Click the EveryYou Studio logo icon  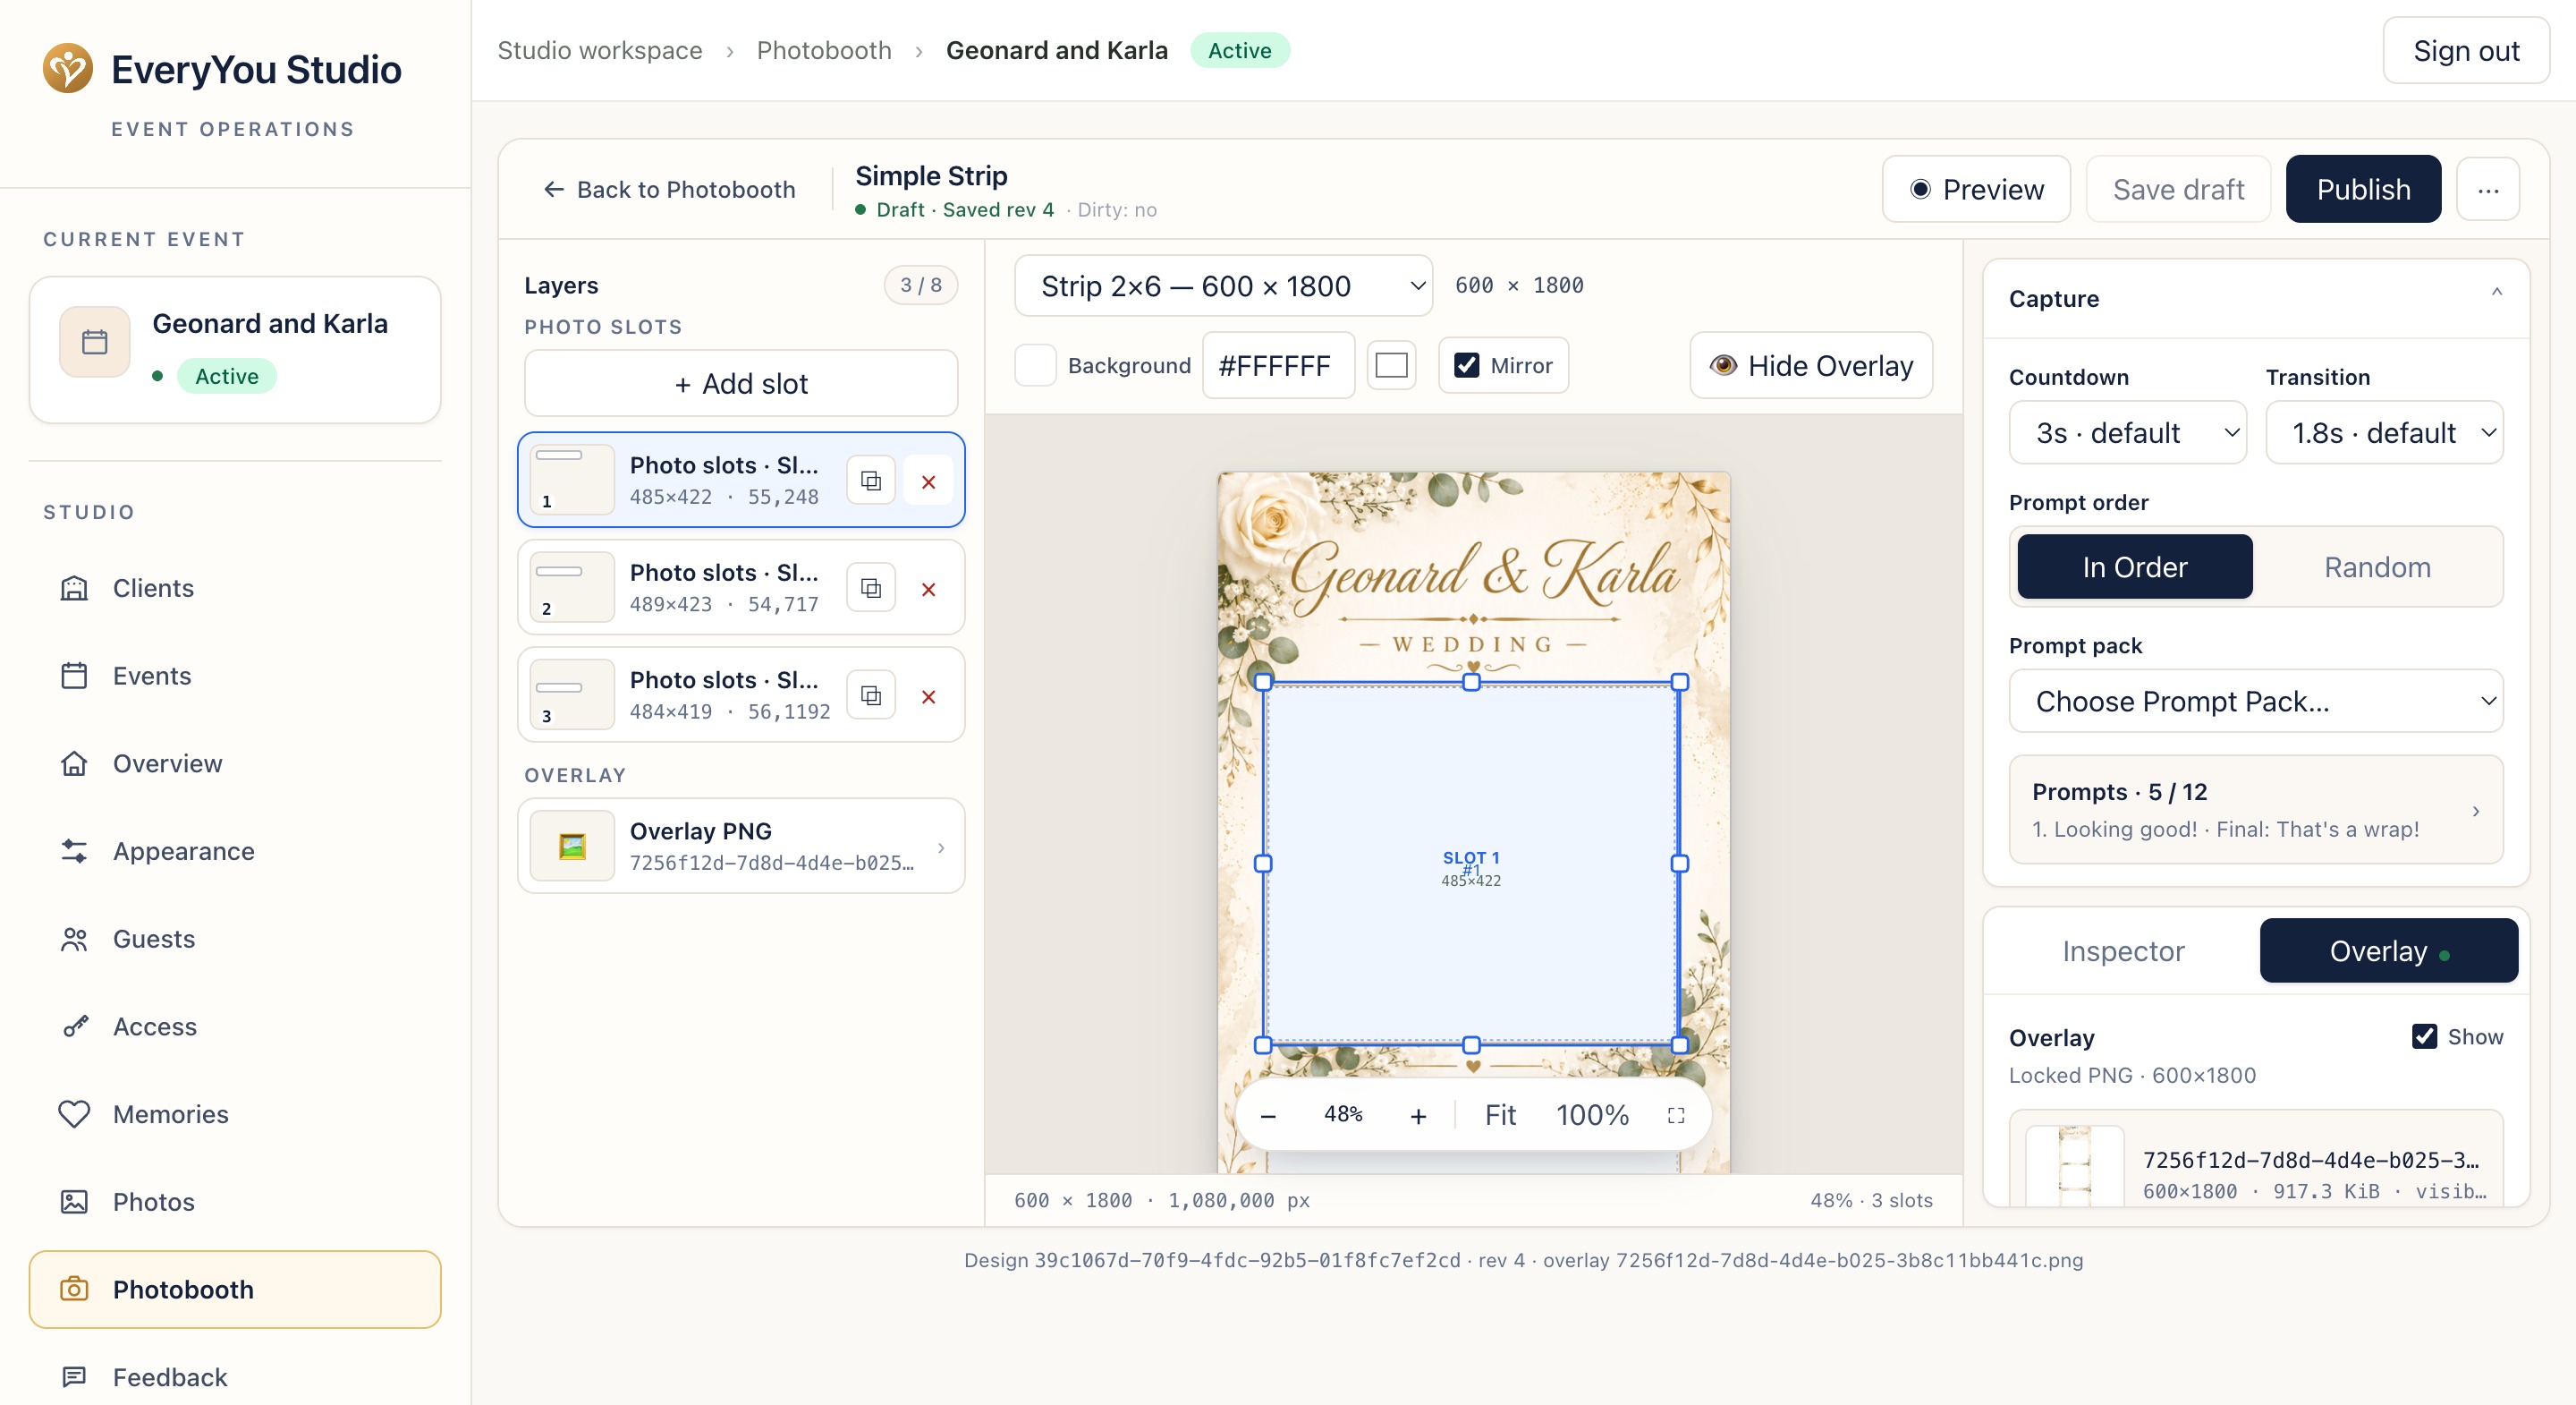68,69
